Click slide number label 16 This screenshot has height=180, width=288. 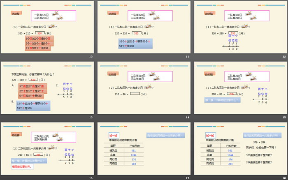click(x=91, y=178)
